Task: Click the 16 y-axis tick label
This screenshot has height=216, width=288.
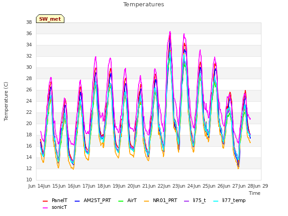Action: tap(29, 146)
